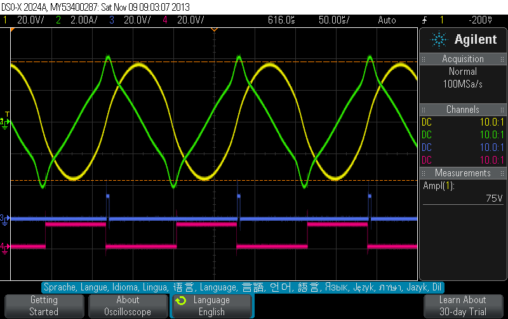Select the blue DC 10.0:1 channel row
Image resolution: width=508 pixels, height=319 pixels.
click(x=463, y=147)
